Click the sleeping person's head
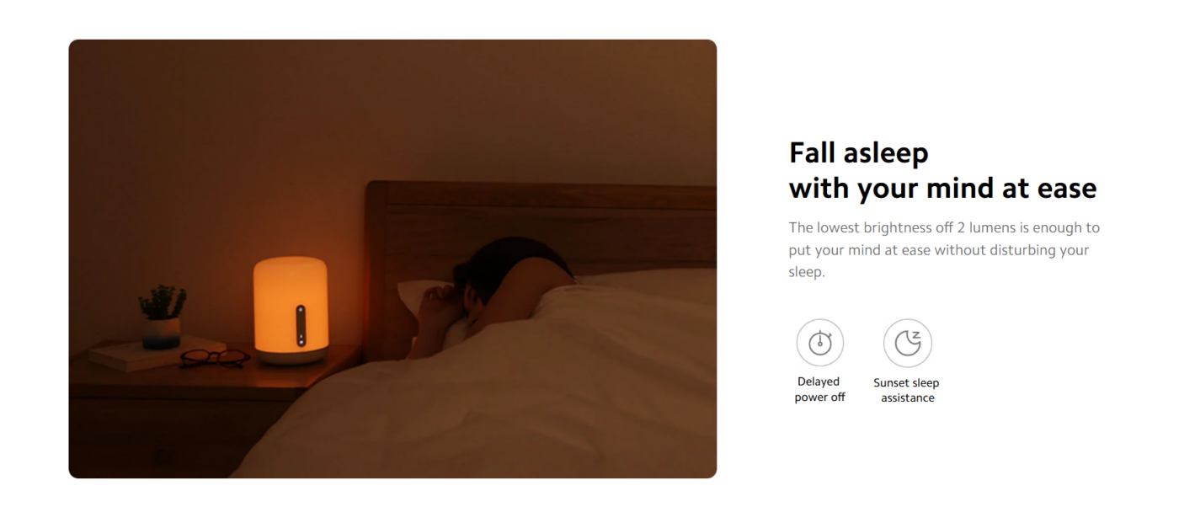1179x507 pixels. click(505, 270)
